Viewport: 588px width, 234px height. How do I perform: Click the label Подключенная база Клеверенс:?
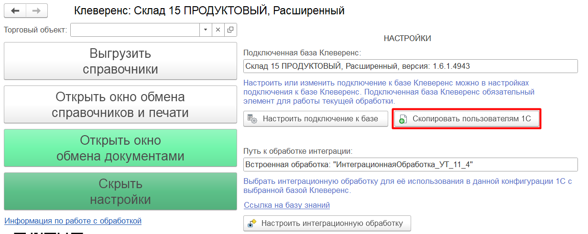[303, 53]
